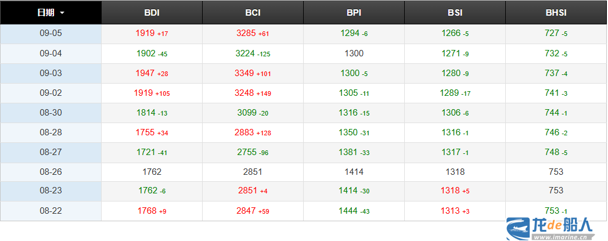
Task: Select BPI value 1316 on 08-30
Action: (x=348, y=113)
